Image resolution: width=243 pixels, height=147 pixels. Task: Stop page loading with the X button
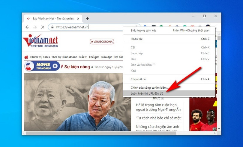click(x=43, y=27)
